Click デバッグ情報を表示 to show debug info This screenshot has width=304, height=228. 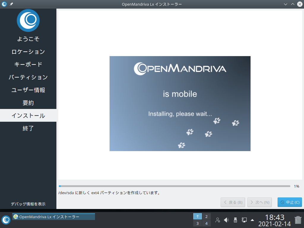click(x=28, y=204)
